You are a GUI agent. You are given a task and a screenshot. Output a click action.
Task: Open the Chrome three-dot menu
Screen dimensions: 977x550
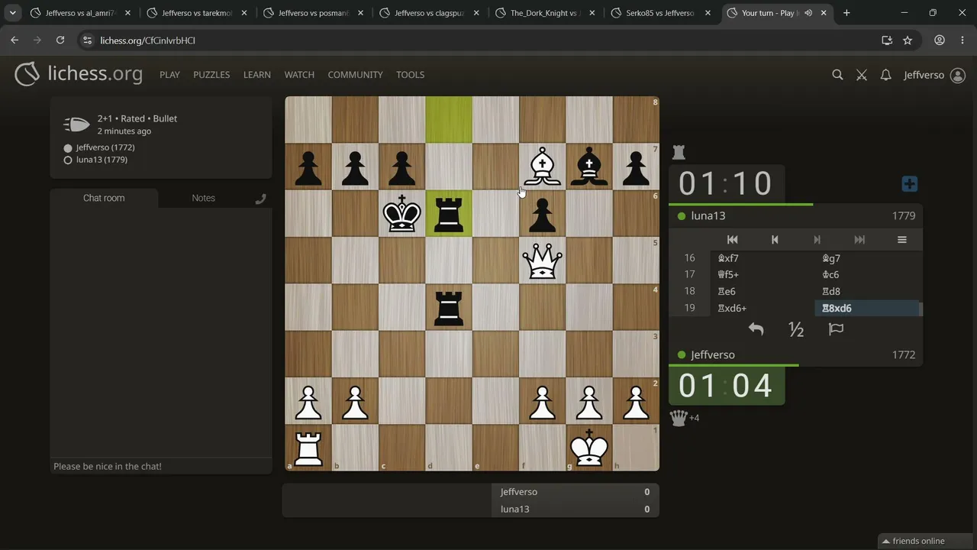click(962, 40)
